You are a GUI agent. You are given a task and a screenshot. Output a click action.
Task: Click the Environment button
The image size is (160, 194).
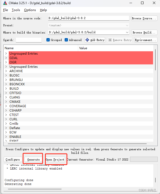[146, 40]
